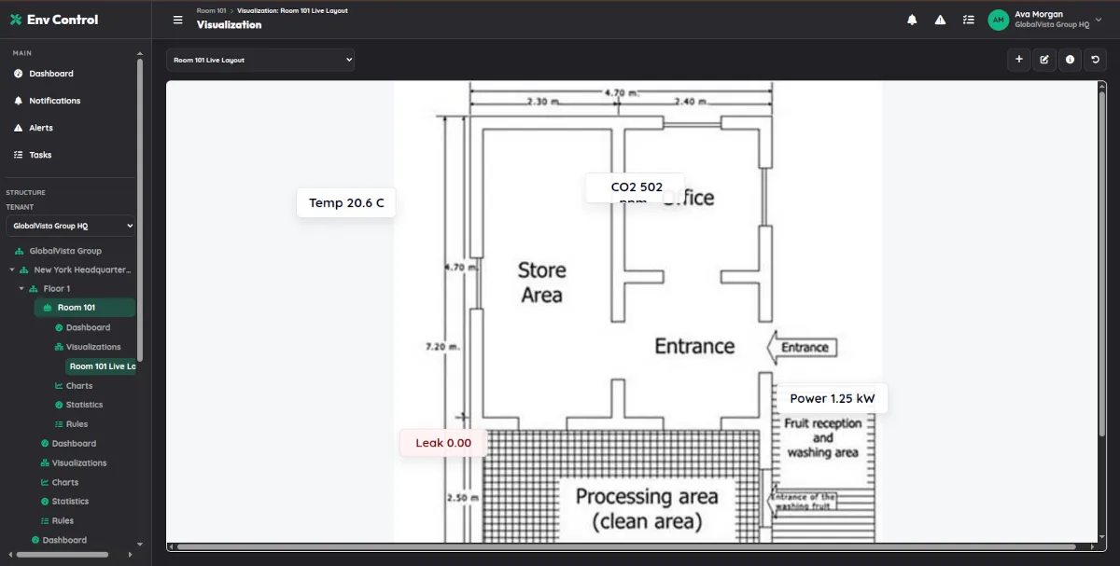The image size is (1120, 566).
Task: Click the Leak 0.00 sensor widget
Action: tap(443, 443)
